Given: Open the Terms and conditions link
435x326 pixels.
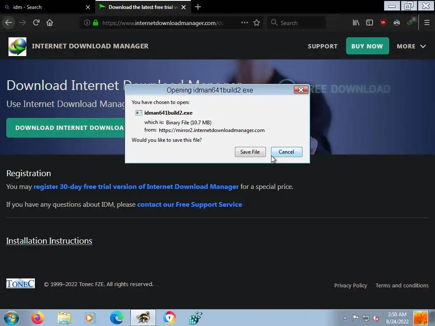Looking at the screenshot, I should coord(402,285).
